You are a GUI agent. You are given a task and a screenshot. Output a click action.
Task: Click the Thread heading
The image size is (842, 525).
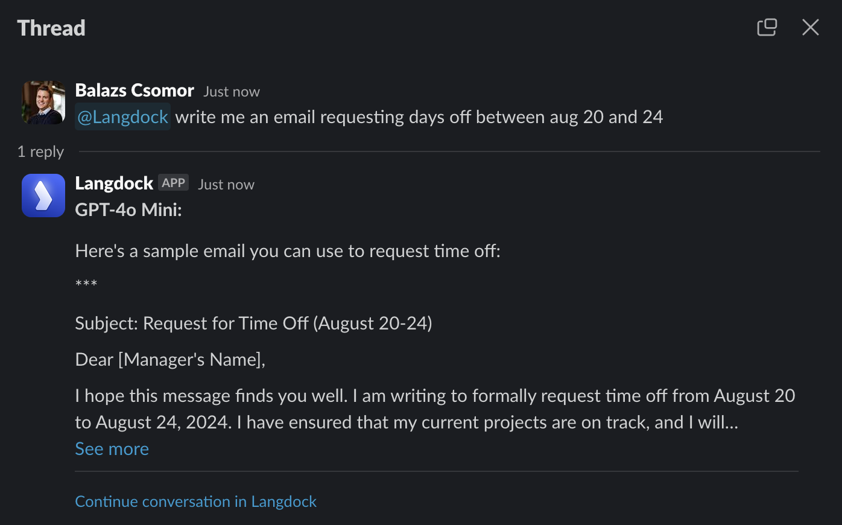click(x=51, y=28)
